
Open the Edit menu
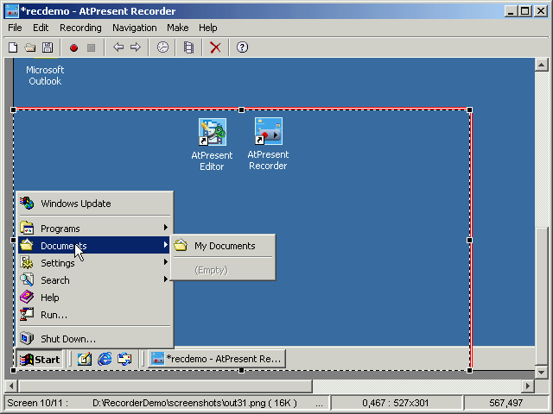41,28
